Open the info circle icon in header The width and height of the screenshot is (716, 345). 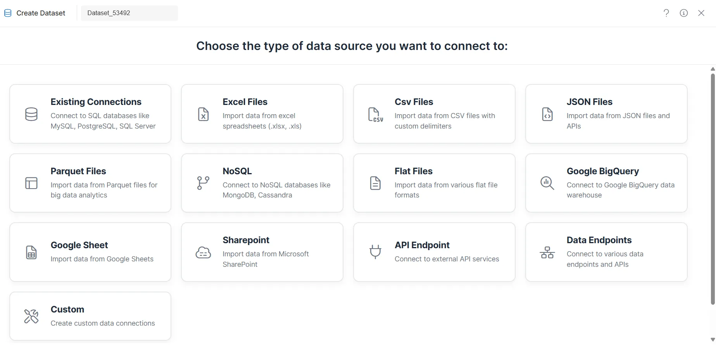pos(684,13)
